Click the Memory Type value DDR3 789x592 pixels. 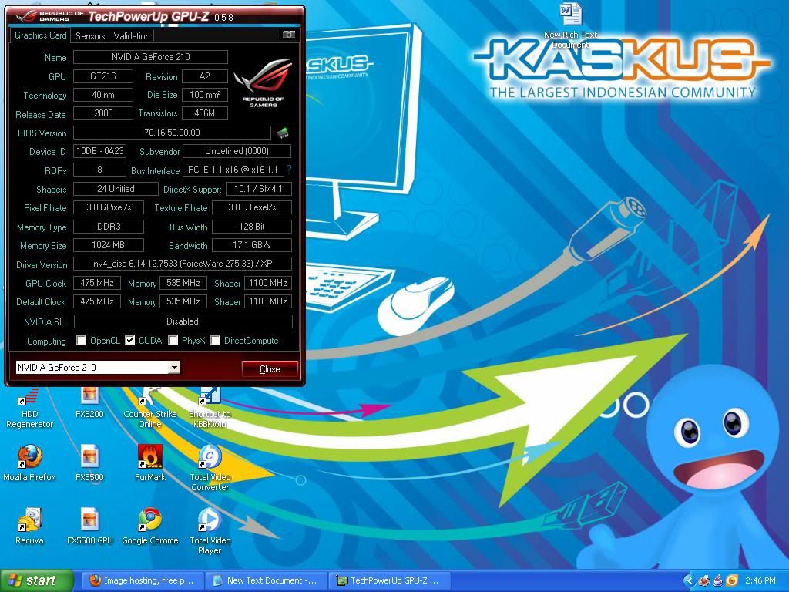click(109, 227)
